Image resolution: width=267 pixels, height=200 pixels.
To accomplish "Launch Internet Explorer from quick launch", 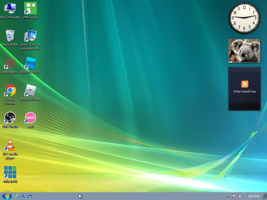I will tap(17, 196).
